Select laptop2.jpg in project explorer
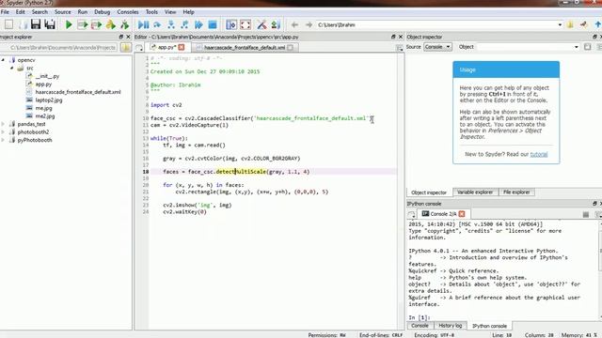 point(49,100)
